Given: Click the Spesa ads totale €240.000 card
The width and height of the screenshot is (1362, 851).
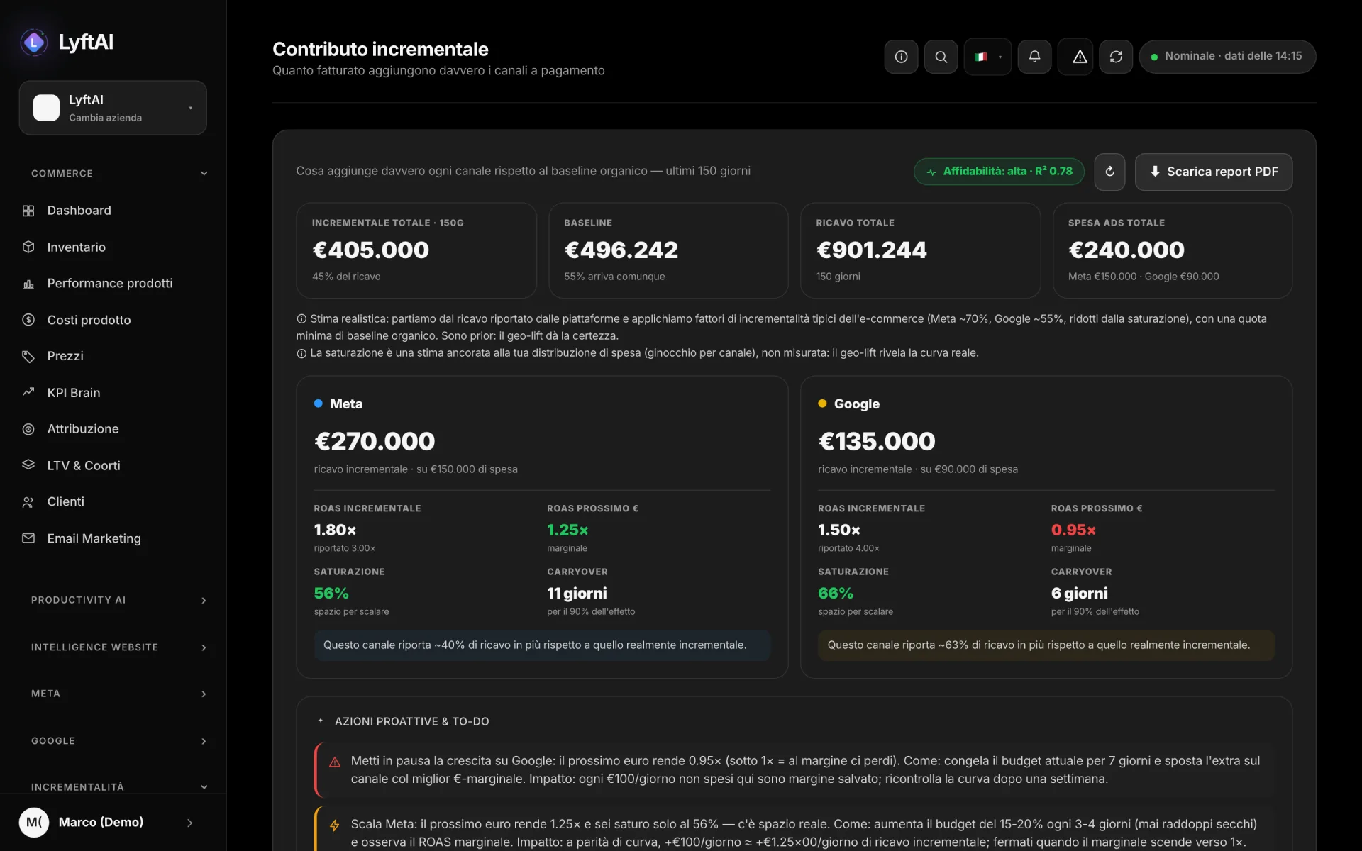Looking at the screenshot, I should pyautogui.click(x=1173, y=250).
